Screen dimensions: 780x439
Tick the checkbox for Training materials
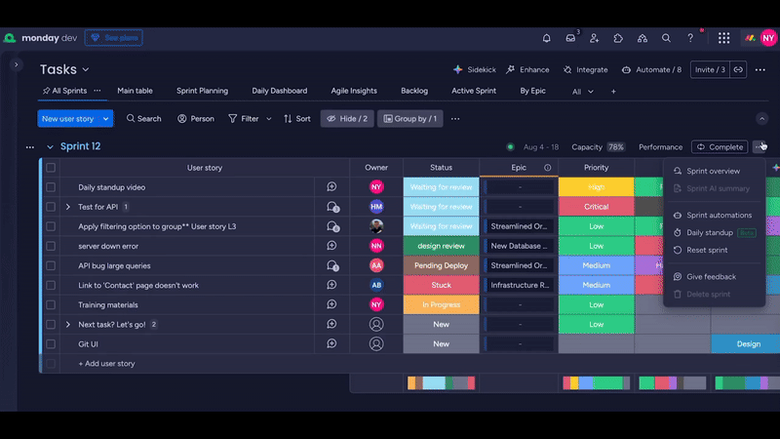[x=51, y=304]
